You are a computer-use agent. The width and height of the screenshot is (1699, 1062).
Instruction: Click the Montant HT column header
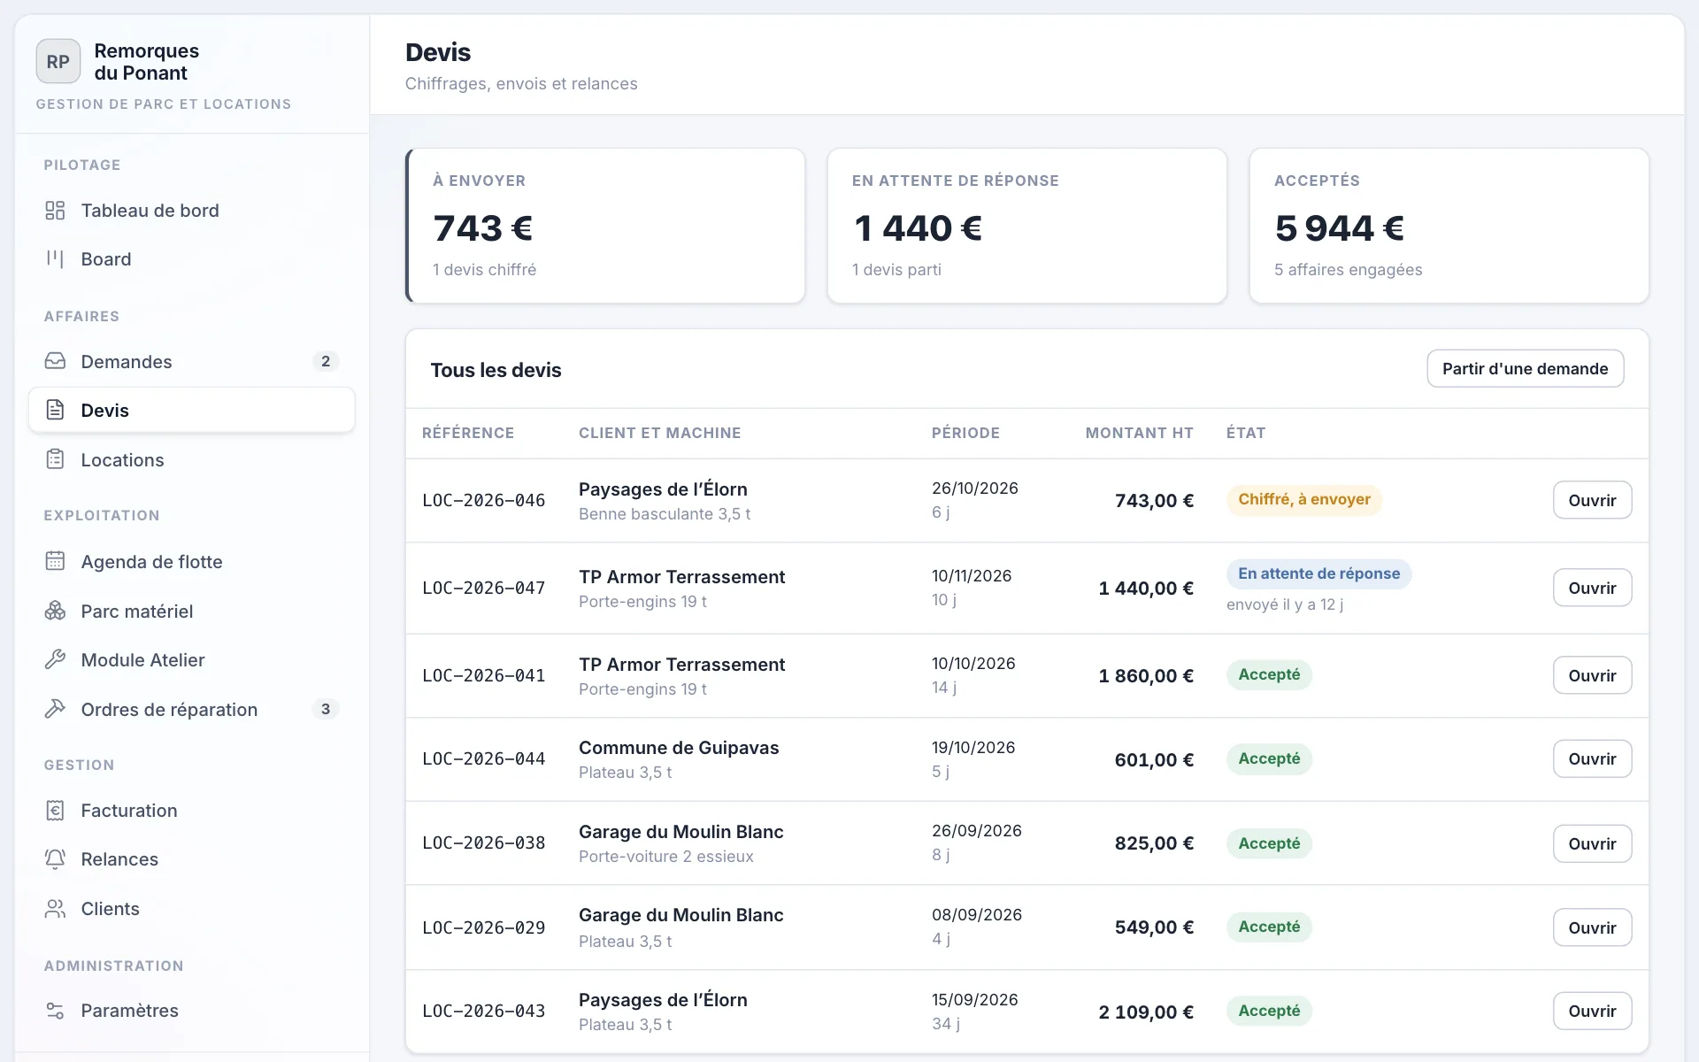[1139, 433]
